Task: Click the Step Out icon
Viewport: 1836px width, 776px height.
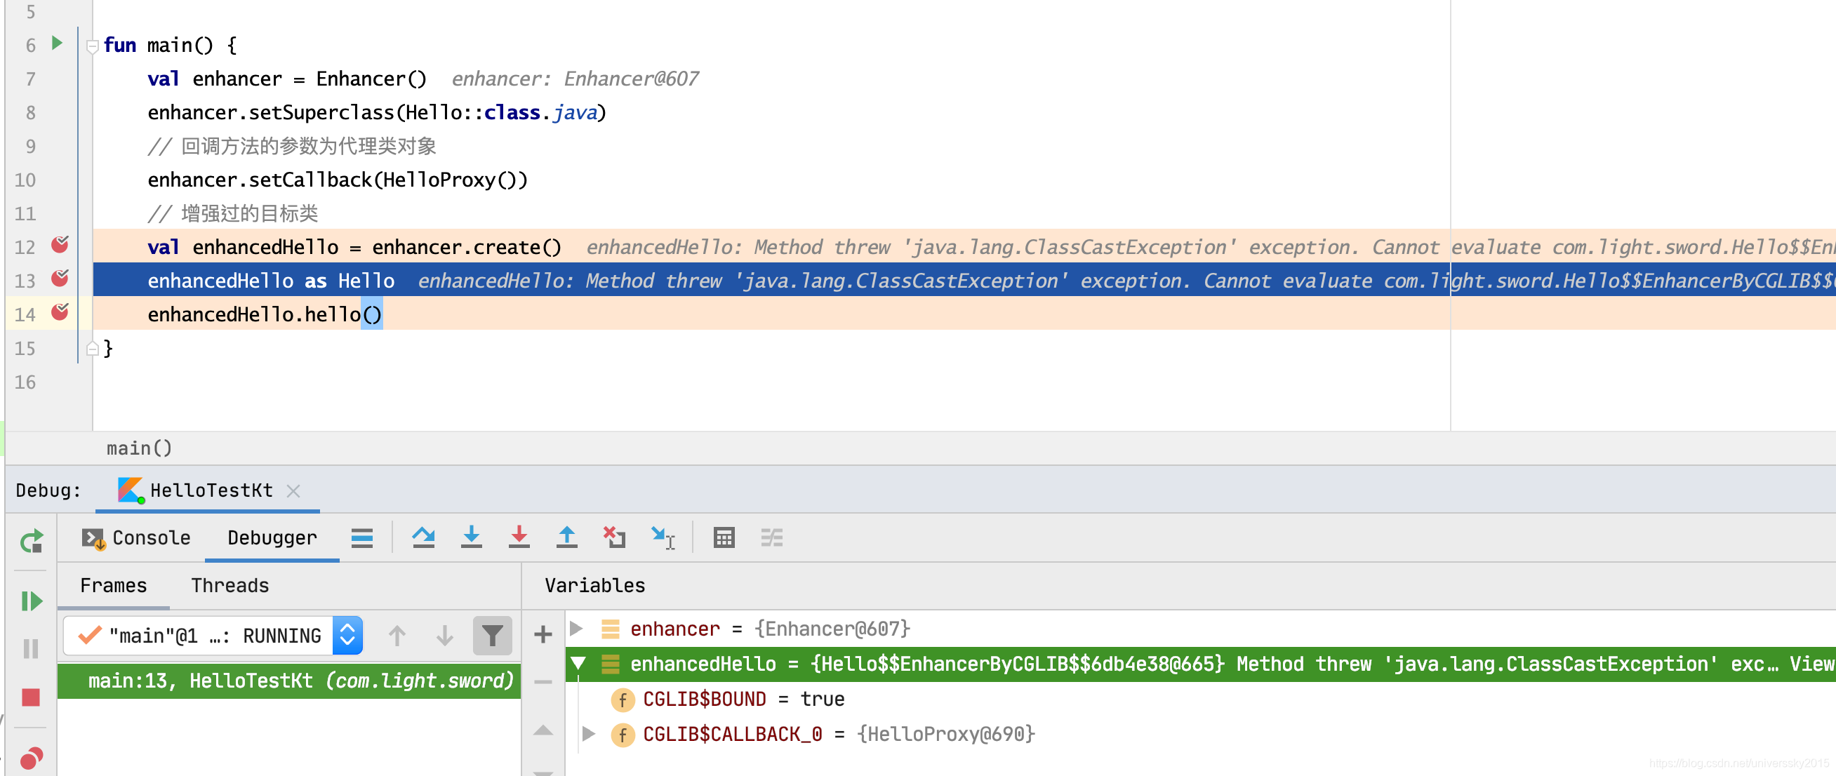Action: click(566, 538)
